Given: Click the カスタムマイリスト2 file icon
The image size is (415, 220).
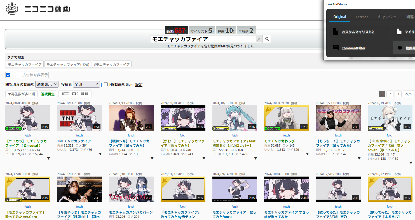Looking at the screenshot, I should coord(336,32).
